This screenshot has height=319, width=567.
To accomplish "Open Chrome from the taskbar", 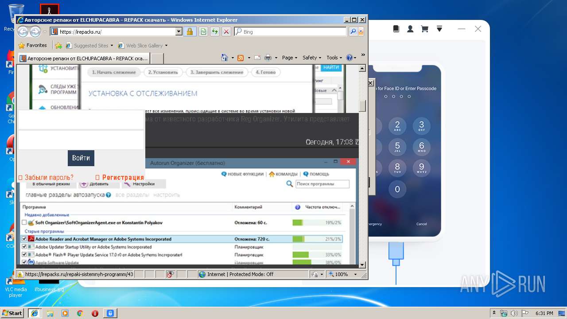I will tap(80, 313).
